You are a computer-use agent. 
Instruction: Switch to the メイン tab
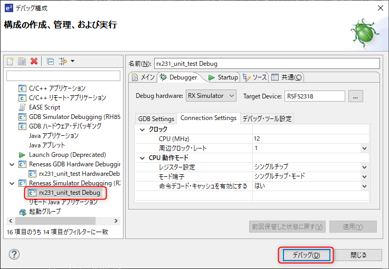(x=143, y=77)
